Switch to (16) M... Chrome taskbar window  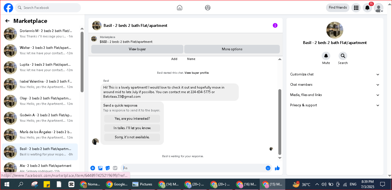[x=247, y=184]
